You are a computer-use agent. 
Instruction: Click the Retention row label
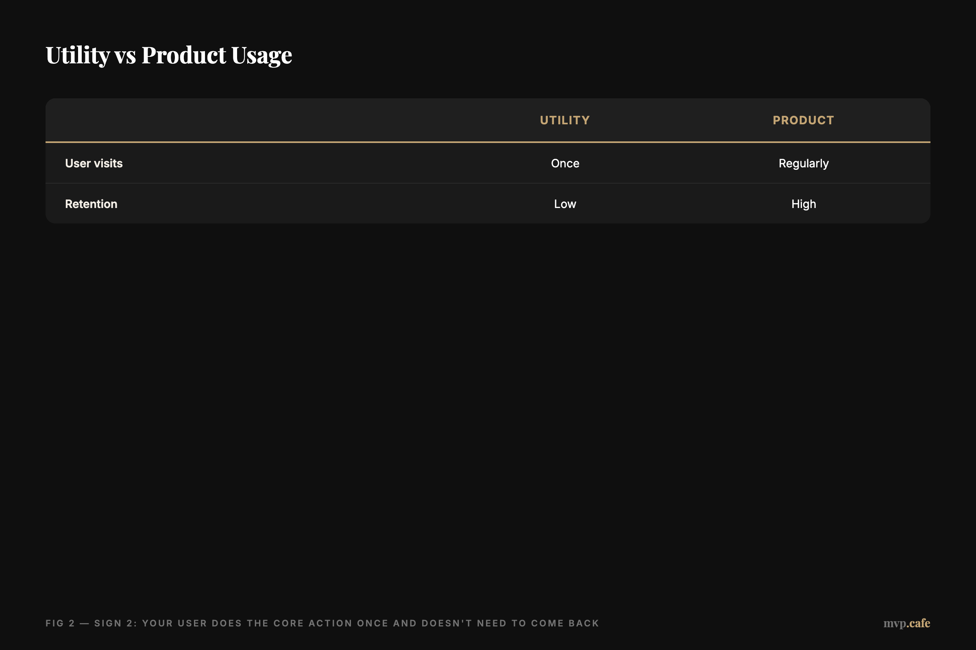pyautogui.click(x=91, y=204)
